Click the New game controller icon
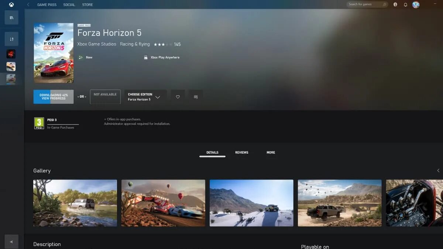 click(80, 58)
